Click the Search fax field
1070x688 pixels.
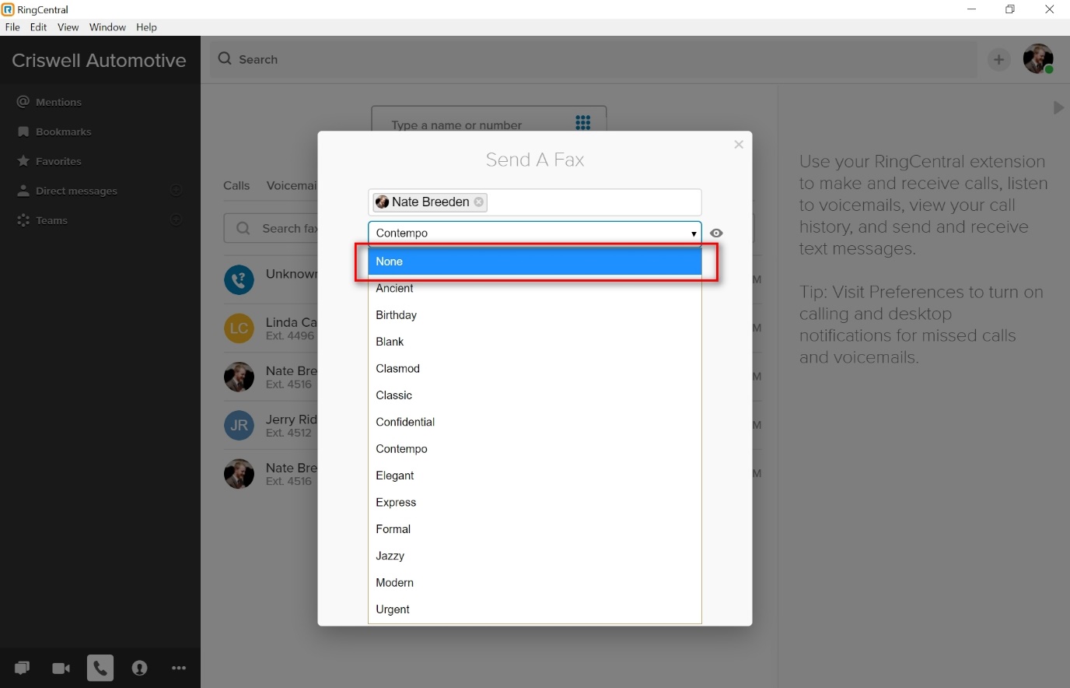(271, 228)
